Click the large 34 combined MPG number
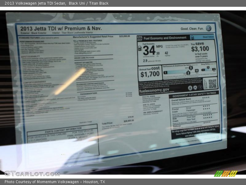Viewport: 246px width, 185px height. tap(149, 50)
